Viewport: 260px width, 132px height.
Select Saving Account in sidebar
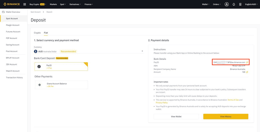click(x=13, y=45)
